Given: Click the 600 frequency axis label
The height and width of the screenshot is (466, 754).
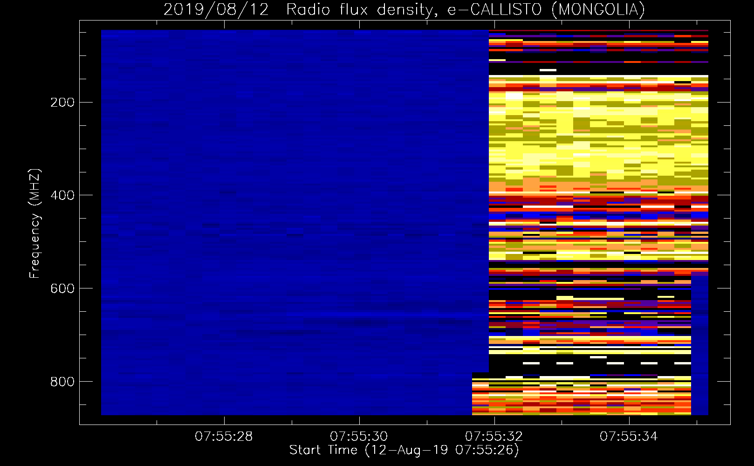Looking at the screenshot, I should pyautogui.click(x=62, y=288).
